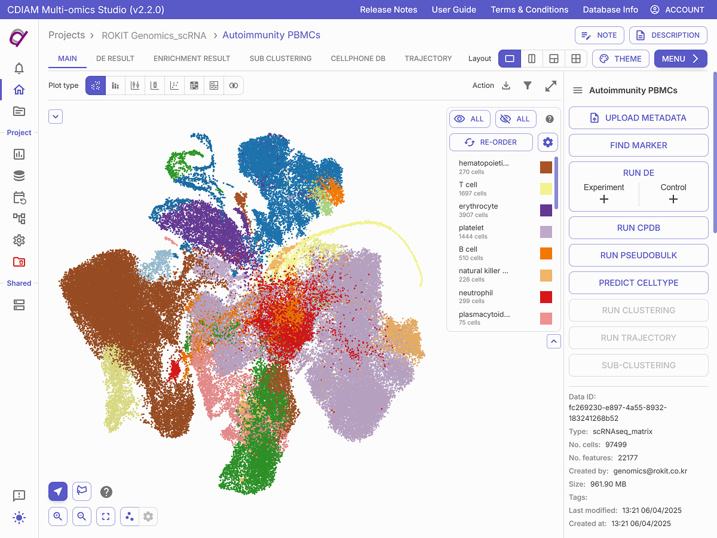Open the folder icon below Home
This screenshot has width=717, height=538.
(x=19, y=111)
